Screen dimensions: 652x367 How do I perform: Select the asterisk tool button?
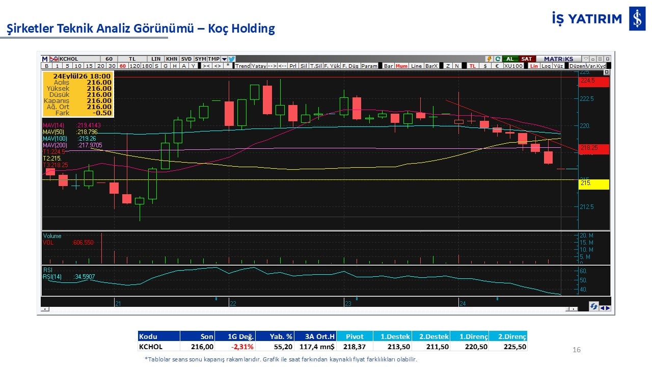click(x=228, y=66)
